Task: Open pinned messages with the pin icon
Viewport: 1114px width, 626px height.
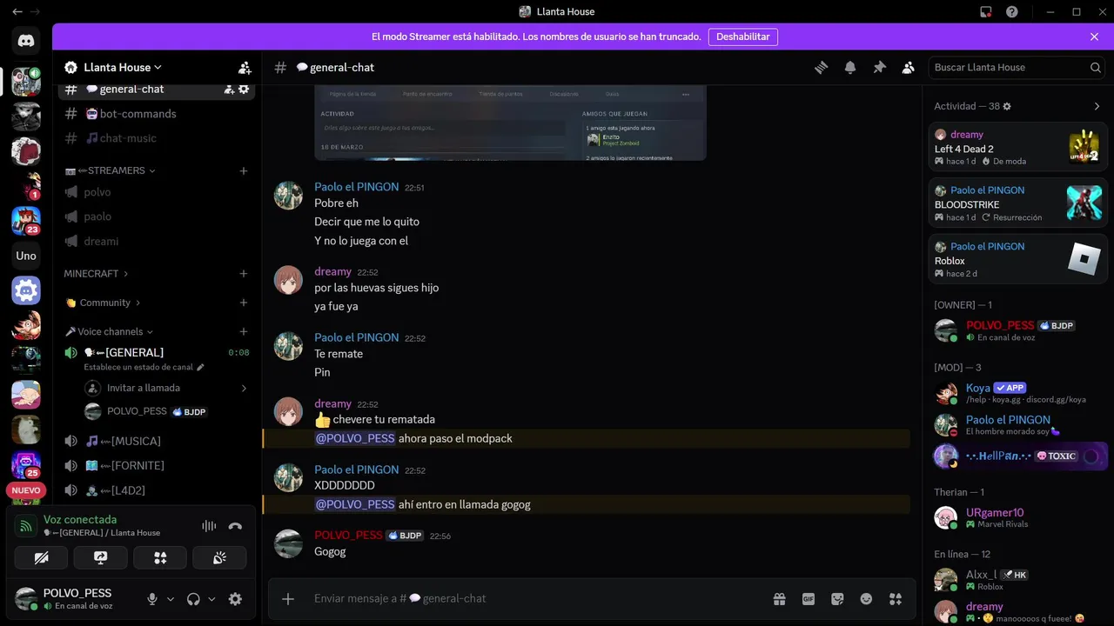Action: (879, 67)
